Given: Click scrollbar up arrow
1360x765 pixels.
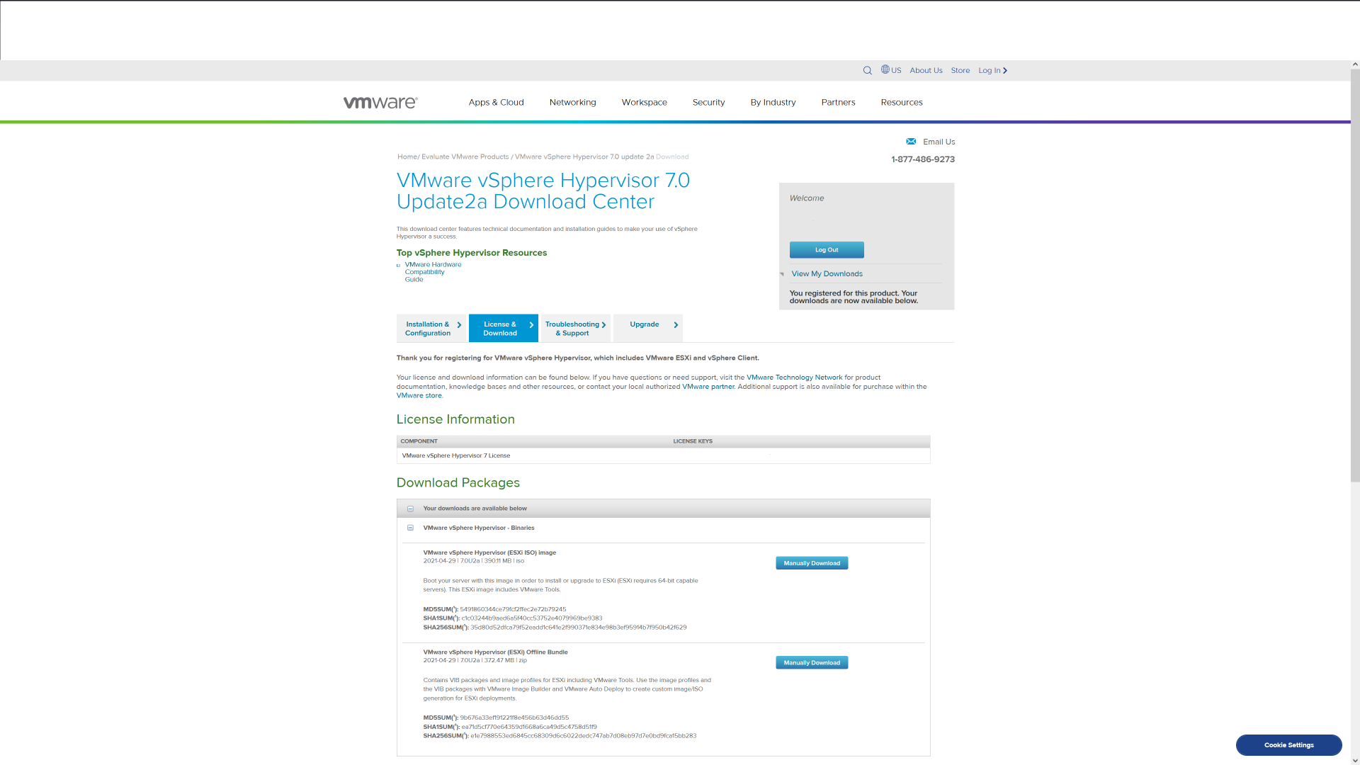Looking at the screenshot, I should [1354, 64].
